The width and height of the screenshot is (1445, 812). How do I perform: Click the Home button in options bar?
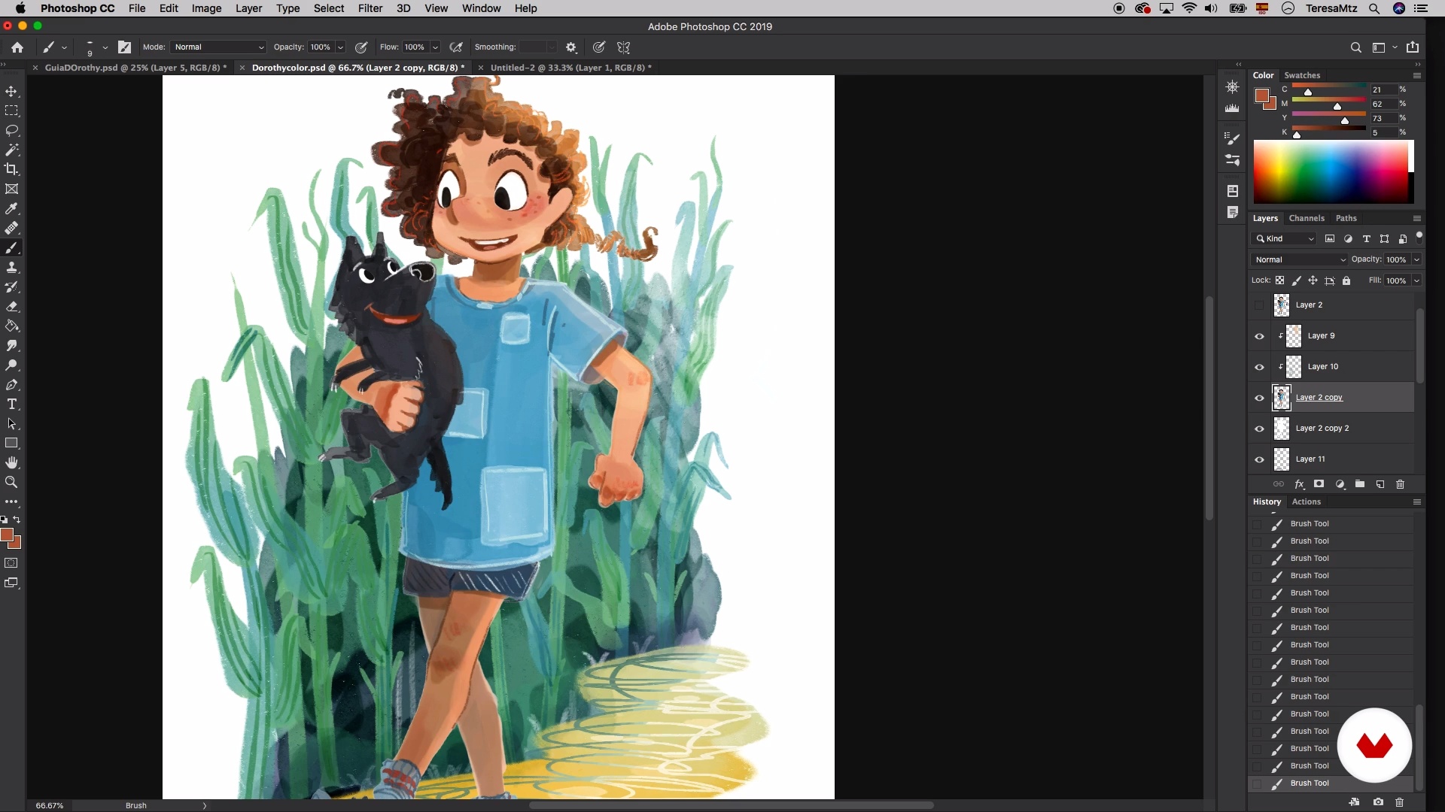17,47
